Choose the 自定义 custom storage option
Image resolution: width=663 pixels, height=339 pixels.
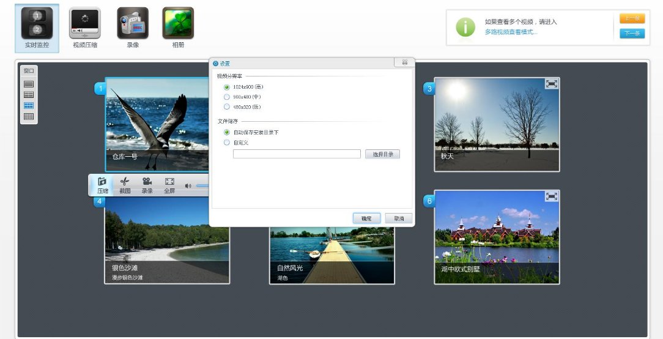tap(227, 143)
